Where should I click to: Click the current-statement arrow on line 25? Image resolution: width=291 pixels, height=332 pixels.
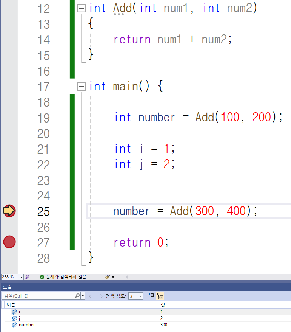(9, 211)
